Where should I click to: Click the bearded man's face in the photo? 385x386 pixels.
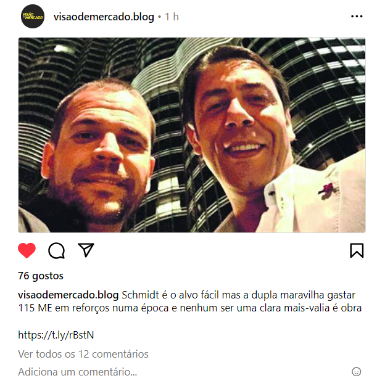(102, 153)
